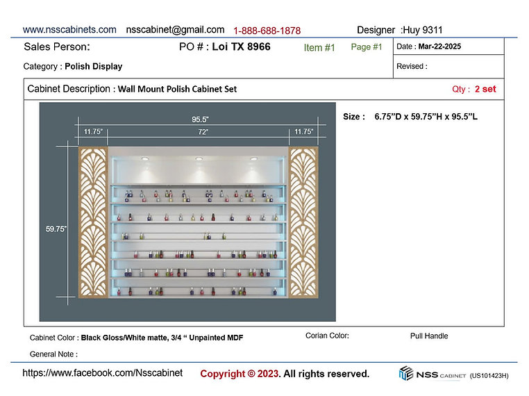This screenshot has height=396, width=529.
Task: Click the right decorative fan-pattern panel
Action: tap(303, 222)
